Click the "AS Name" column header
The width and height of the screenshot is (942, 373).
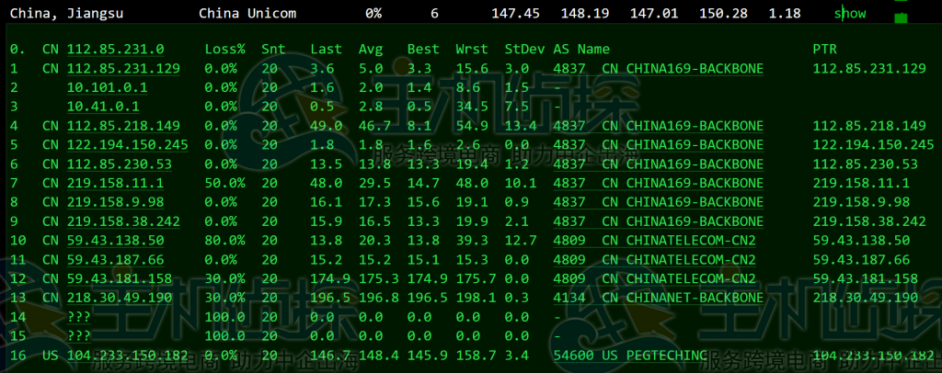pyautogui.click(x=581, y=50)
